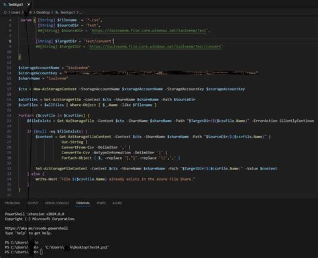Click line number 37 in the gutter
The width and height of the screenshot is (318, 258).
tap(9, 195)
